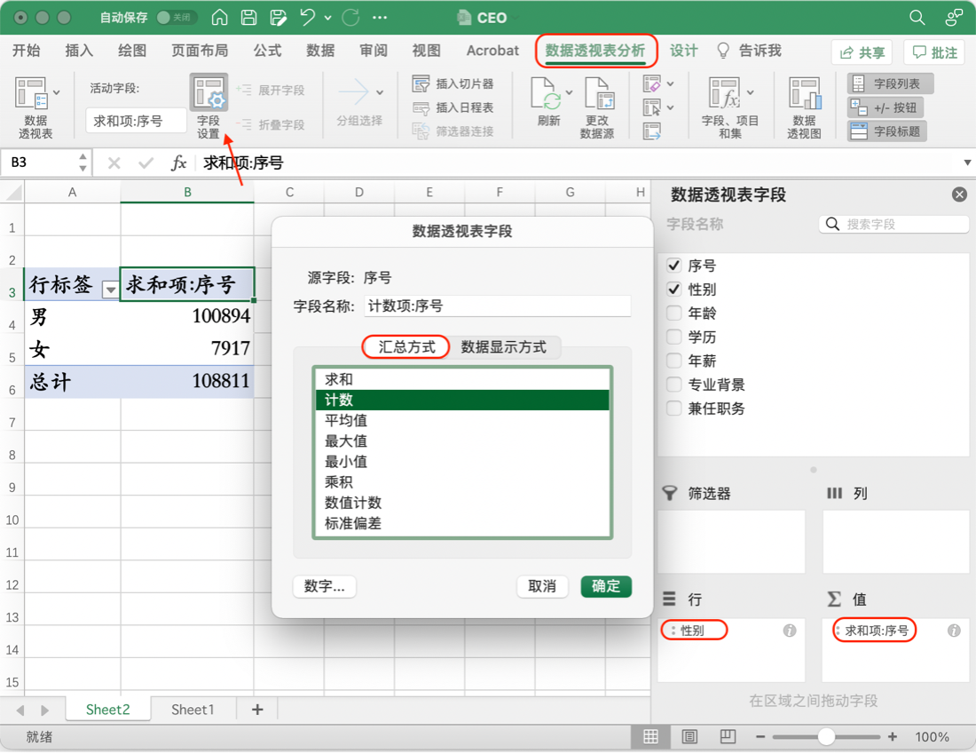Toggle the 自动保存 (AutoSave) switch

pos(175,18)
